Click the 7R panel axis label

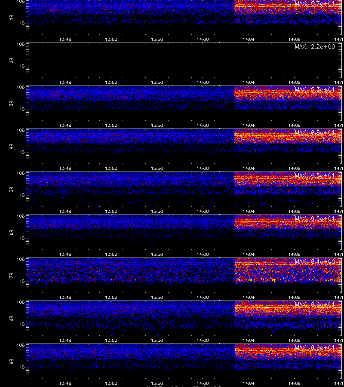[x=11, y=276]
